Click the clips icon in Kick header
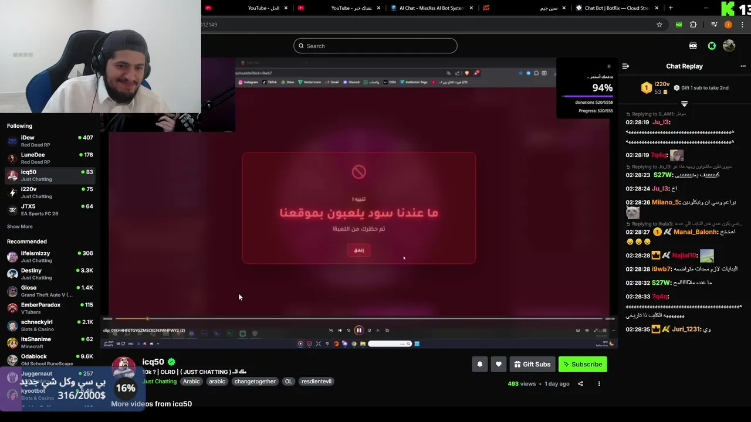Viewport: 751px width, 422px height. pos(693,46)
